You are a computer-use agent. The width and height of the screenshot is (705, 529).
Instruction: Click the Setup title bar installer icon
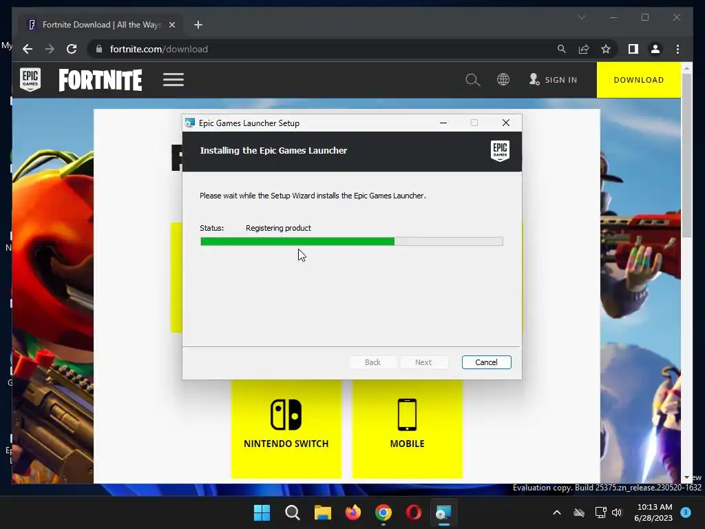190,123
